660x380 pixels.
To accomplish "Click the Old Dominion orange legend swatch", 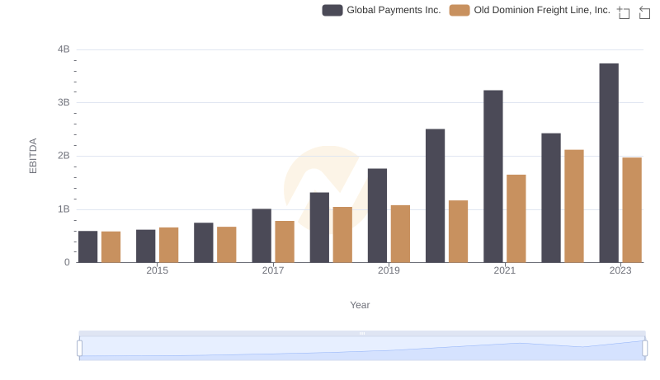I will tap(460, 10).
